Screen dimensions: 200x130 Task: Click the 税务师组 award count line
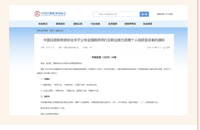[x=69, y=85]
